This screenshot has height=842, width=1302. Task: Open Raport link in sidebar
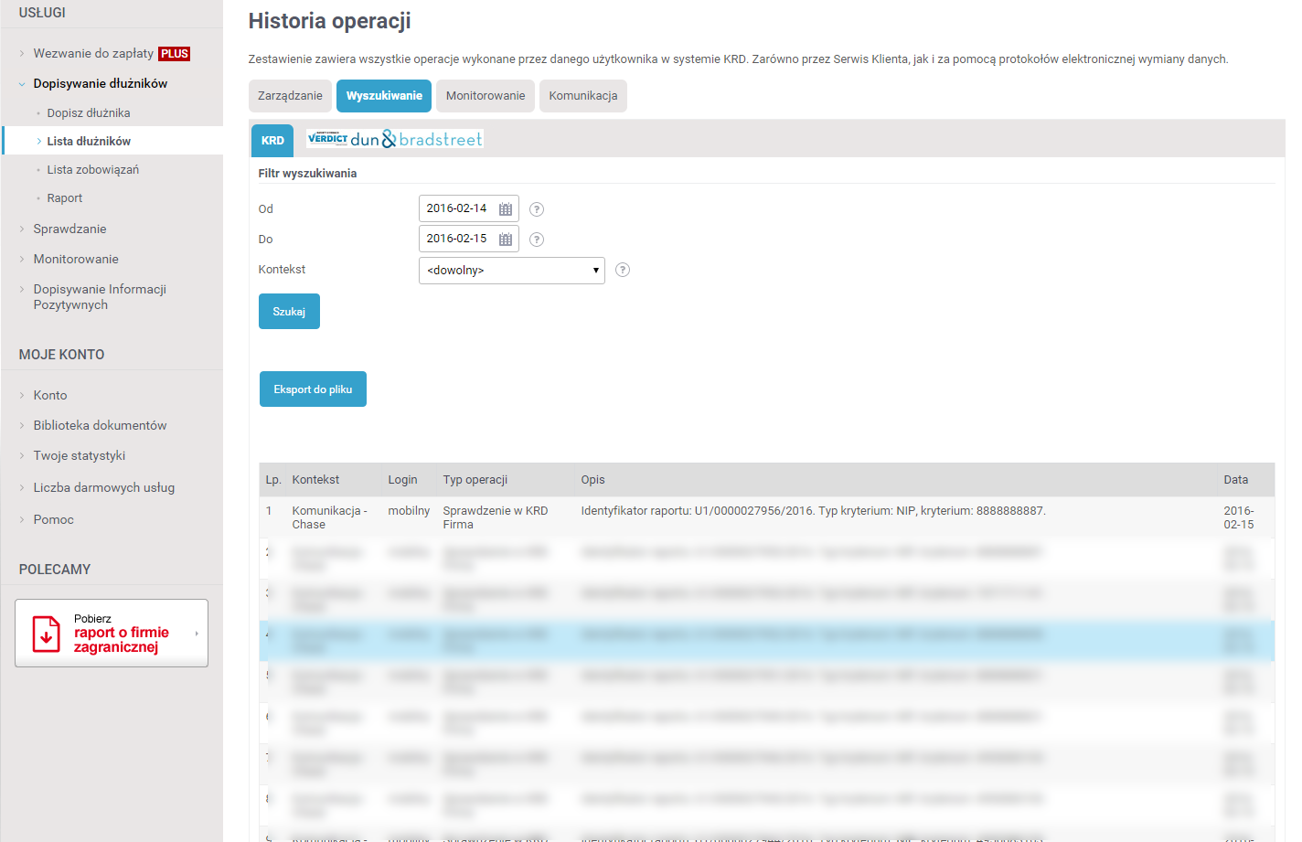click(x=65, y=198)
